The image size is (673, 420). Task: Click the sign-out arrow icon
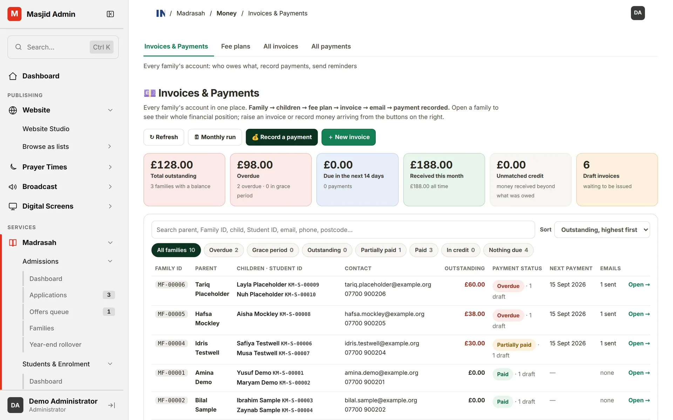[x=112, y=405]
